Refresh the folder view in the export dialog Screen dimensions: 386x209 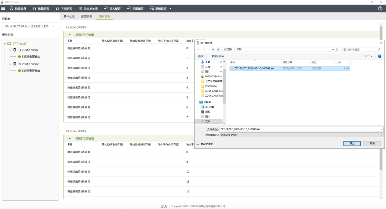tap(337, 49)
